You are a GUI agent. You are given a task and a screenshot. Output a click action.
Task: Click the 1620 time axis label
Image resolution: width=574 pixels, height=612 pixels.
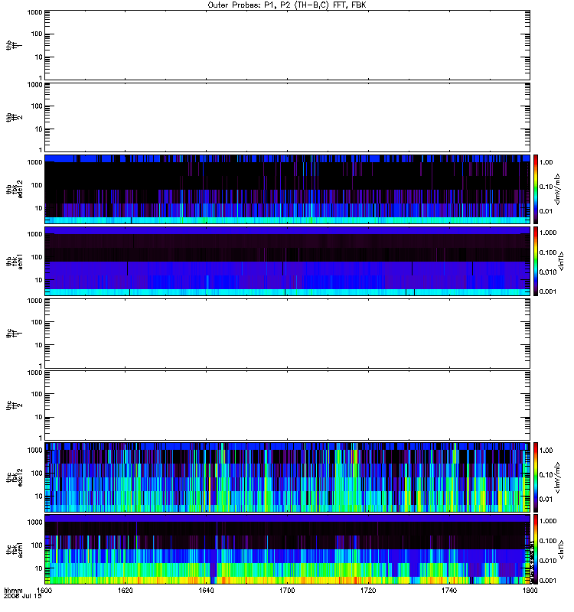pos(126,590)
